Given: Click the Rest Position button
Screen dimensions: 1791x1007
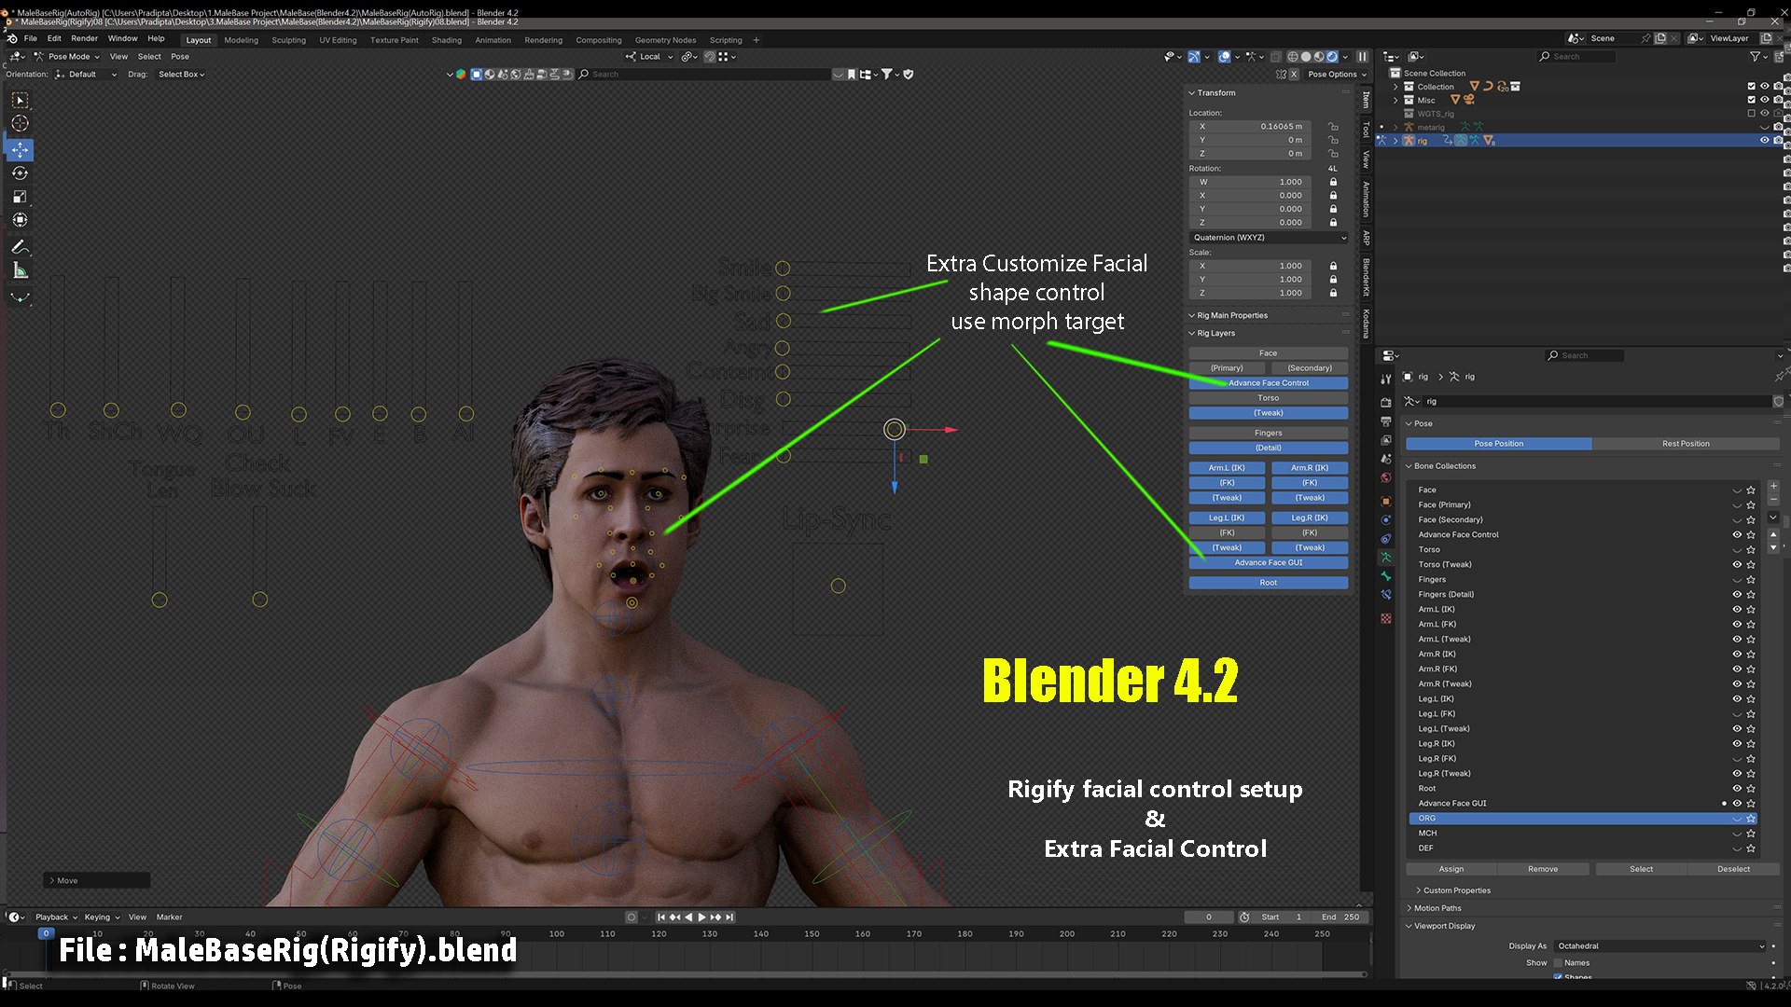Looking at the screenshot, I should (1686, 444).
